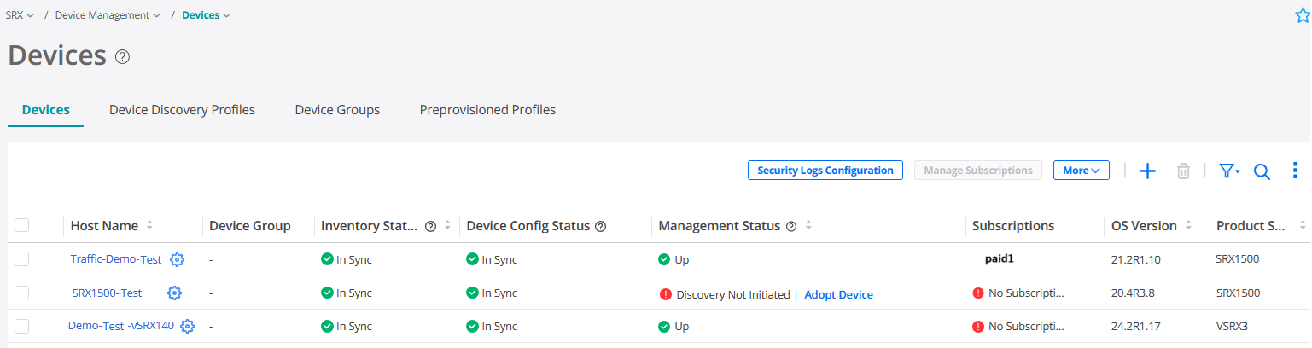This screenshot has width=1312, height=348.
Task: Open the filter dropdown funnel
Action: tap(1228, 171)
